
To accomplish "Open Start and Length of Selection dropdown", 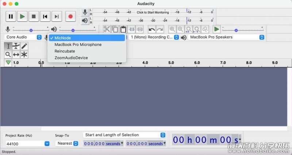I will (x=124, y=135).
